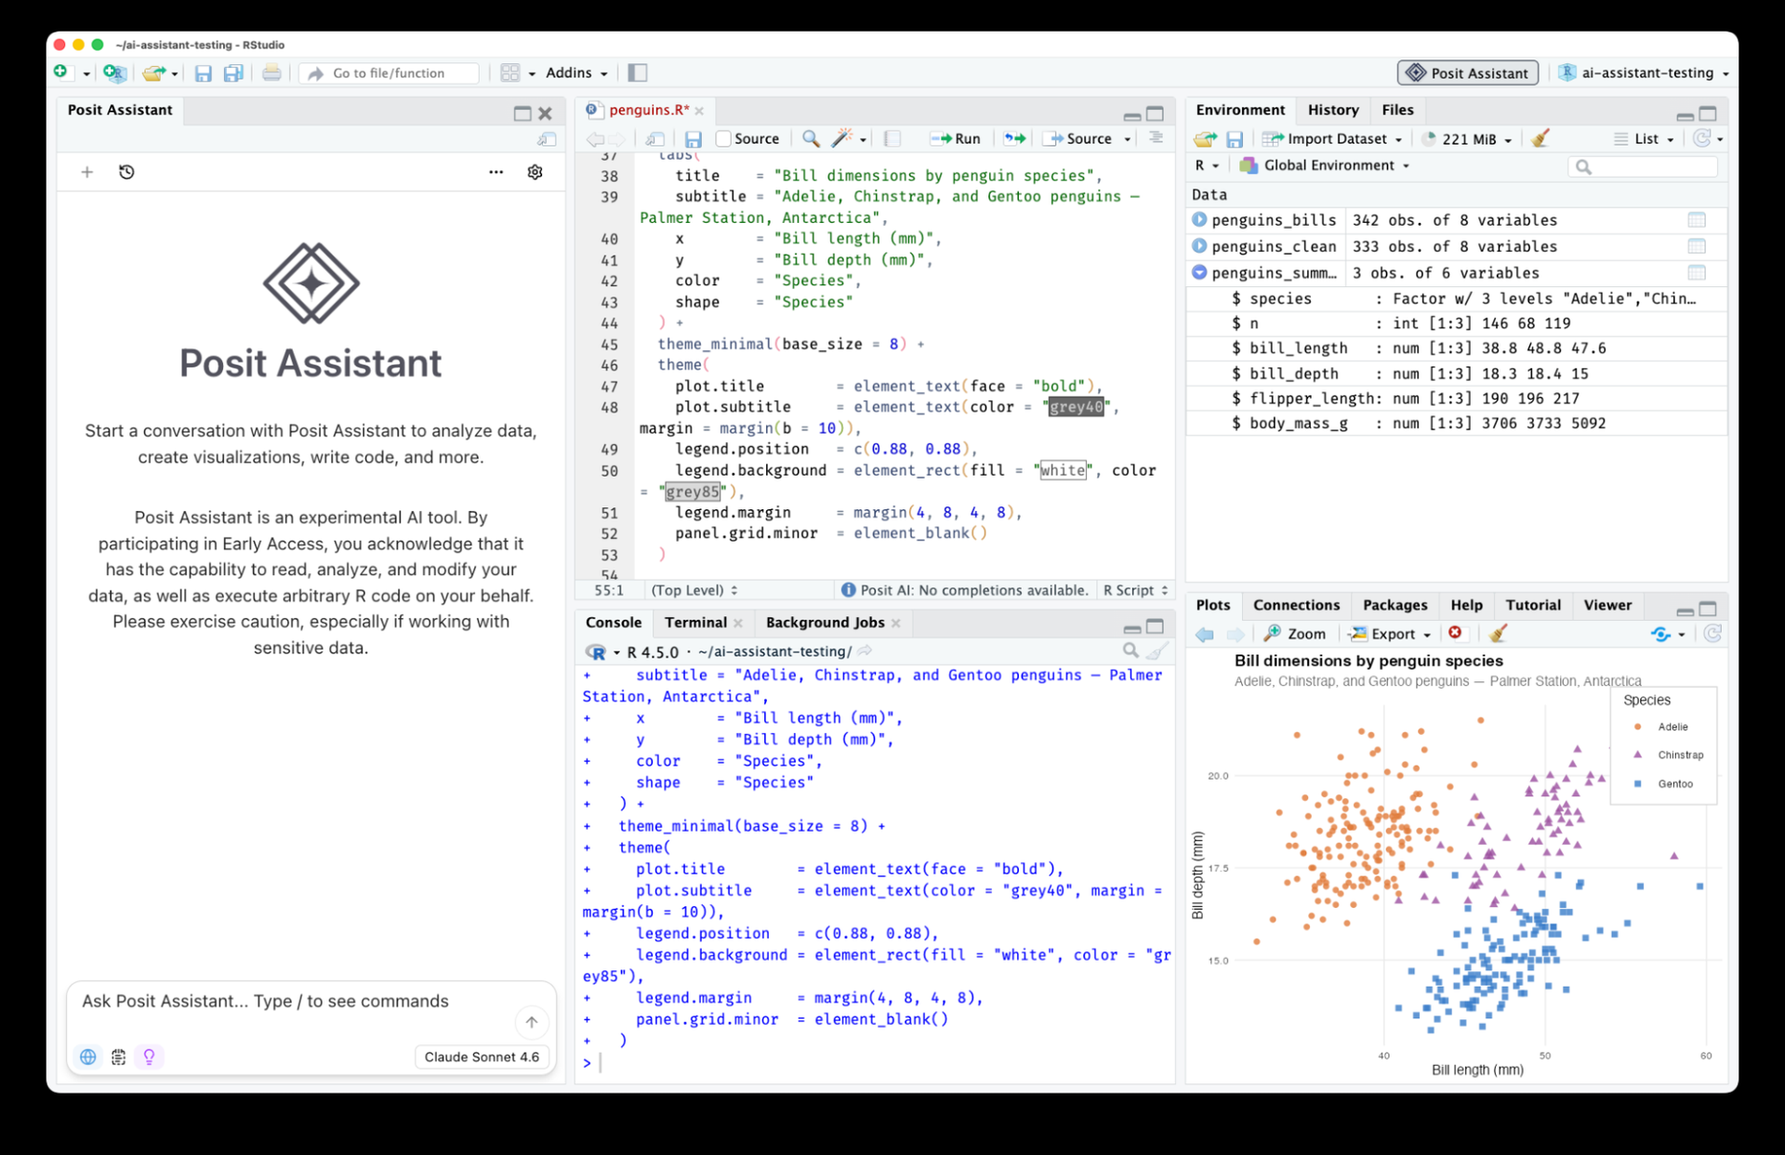Click grey85 color swatch in code
This screenshot has height=1155, width=1785.
click(x=693, y=492)
